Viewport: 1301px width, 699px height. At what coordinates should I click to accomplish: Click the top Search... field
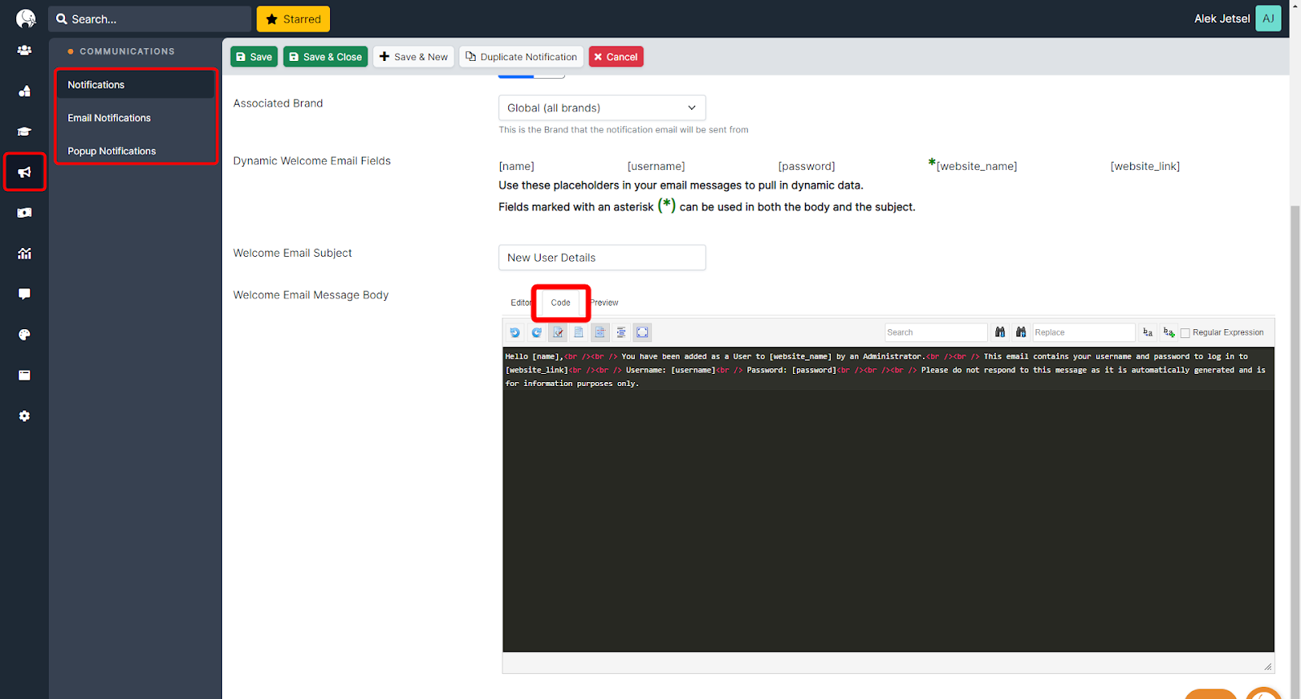tap(150, 19)
